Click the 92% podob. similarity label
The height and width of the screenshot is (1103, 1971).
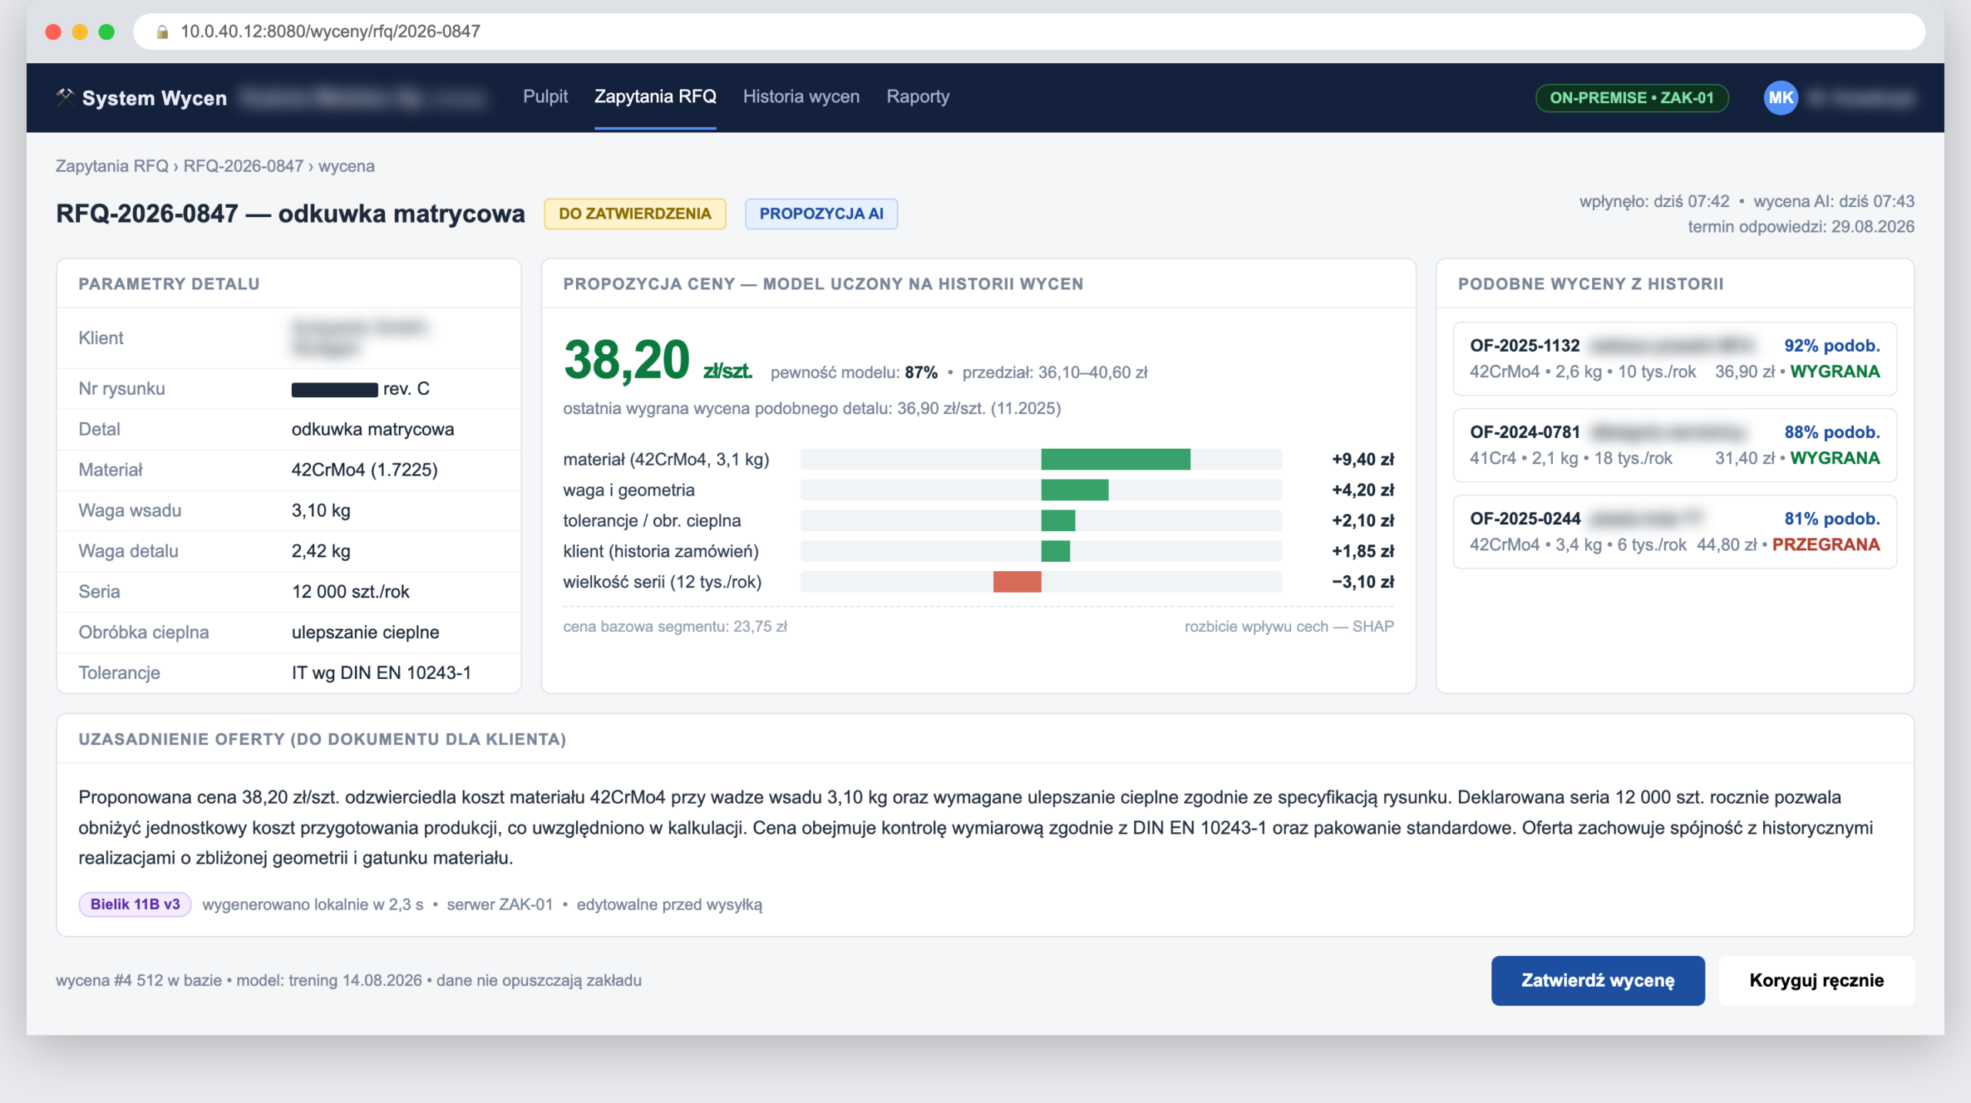tap(1832, 346)
